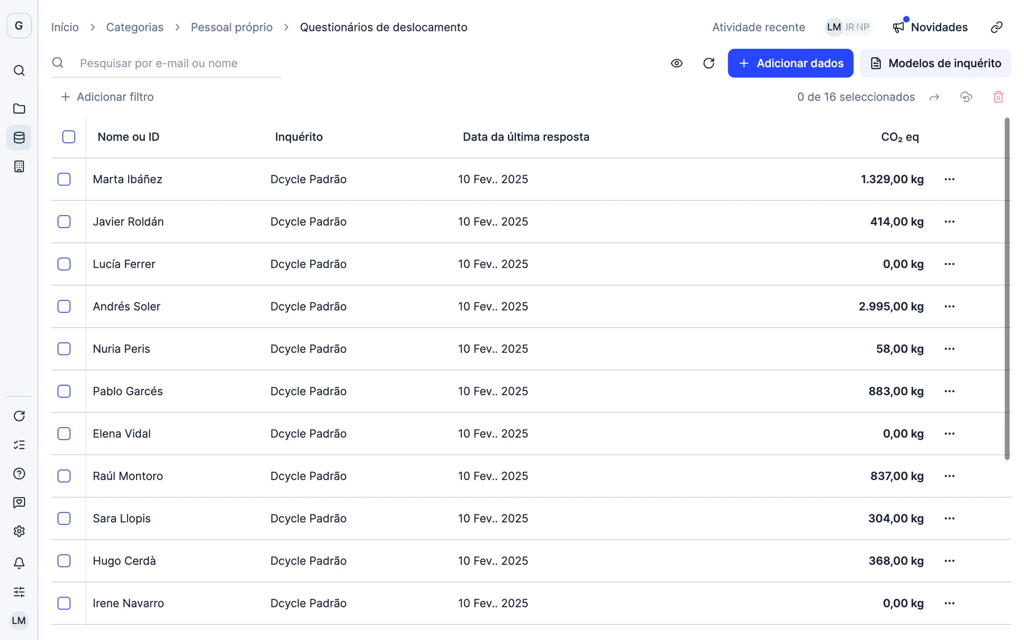Check the Andrés Soler row checkbox
Screen dimensions: 1024x640
click(x=64, y=307)
